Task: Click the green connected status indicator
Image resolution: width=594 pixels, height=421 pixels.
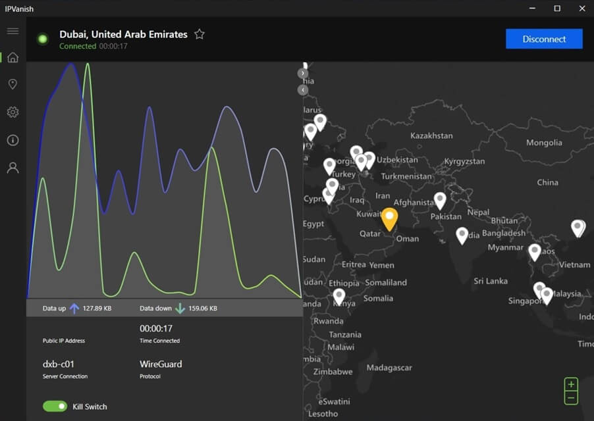Action: click(x=43, y=39)
